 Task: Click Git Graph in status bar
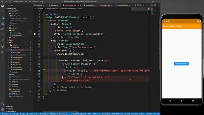(x=53, y=114)
